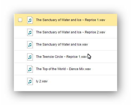This screenshot has height=105, width=131.
Task: Select the music note icon for Sanctuary of Water and Ice.wav
Action: (x=30, y=45)
